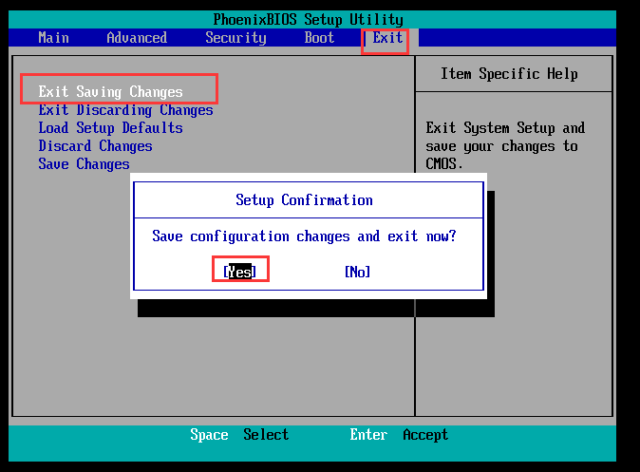This screenshot has height=472, width=640.
Task: Click the PhoenixBIOS Setup Utility title
Action: [309, 20]
